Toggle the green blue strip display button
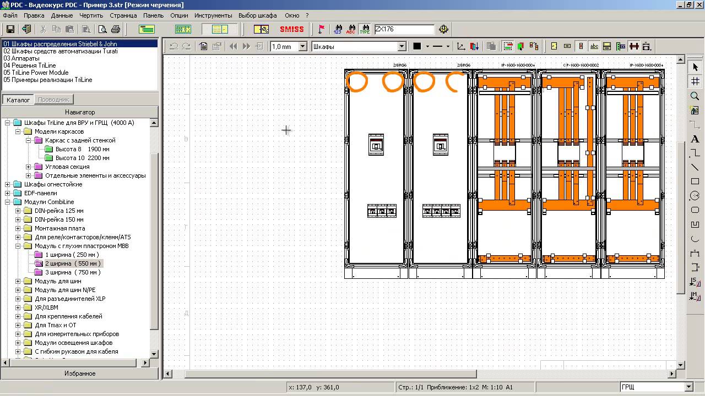The height and width of the screenshot is (396, 705). (x=621, y=46)
